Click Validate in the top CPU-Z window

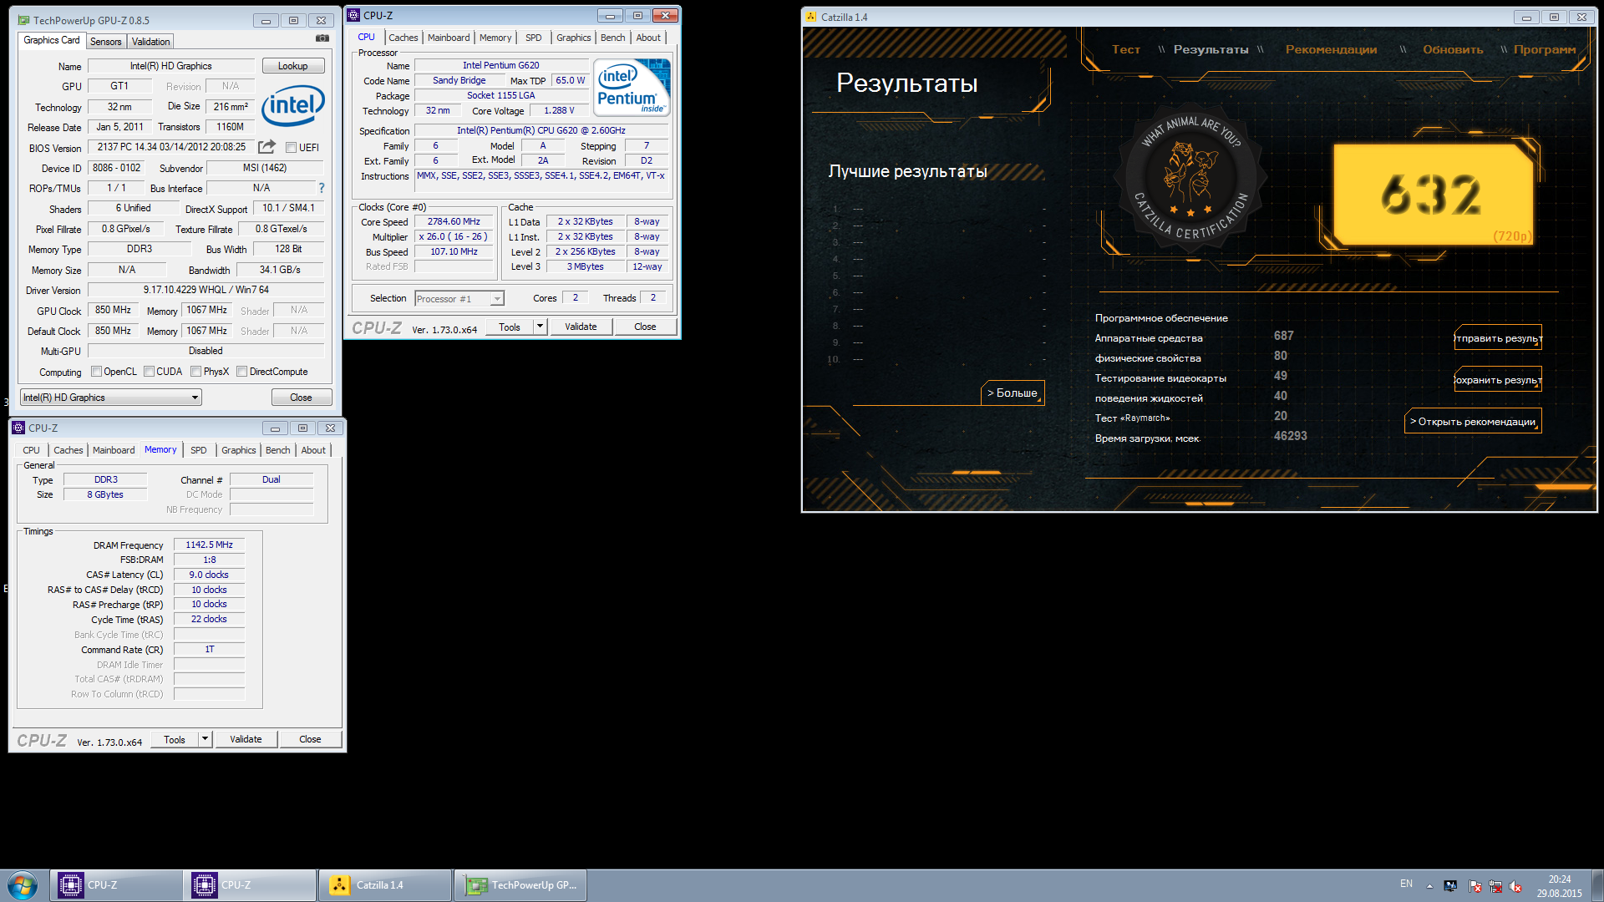[581, 327]
